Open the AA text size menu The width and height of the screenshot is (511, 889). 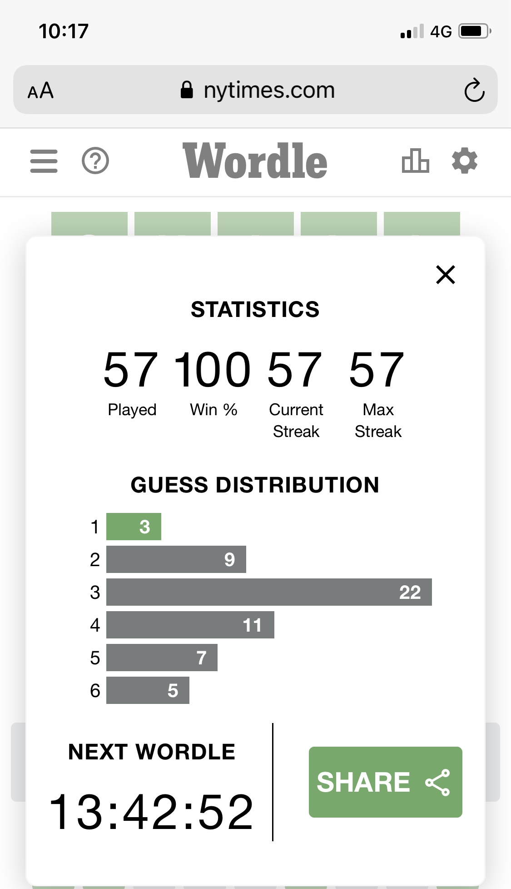point(41,90)
